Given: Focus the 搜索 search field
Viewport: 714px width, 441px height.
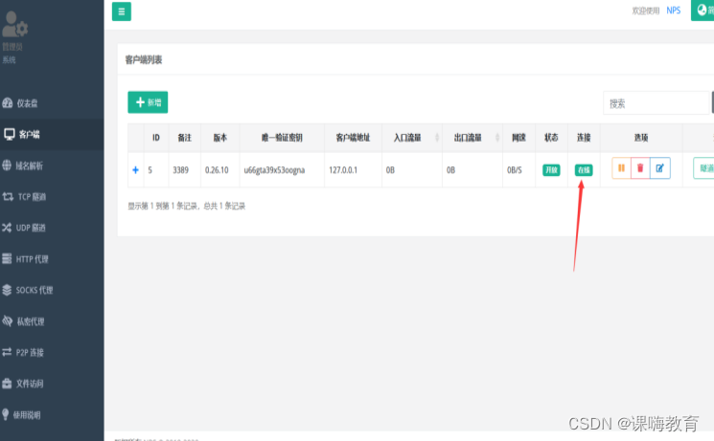Looking at the screenshot, I should click(656, 103).
